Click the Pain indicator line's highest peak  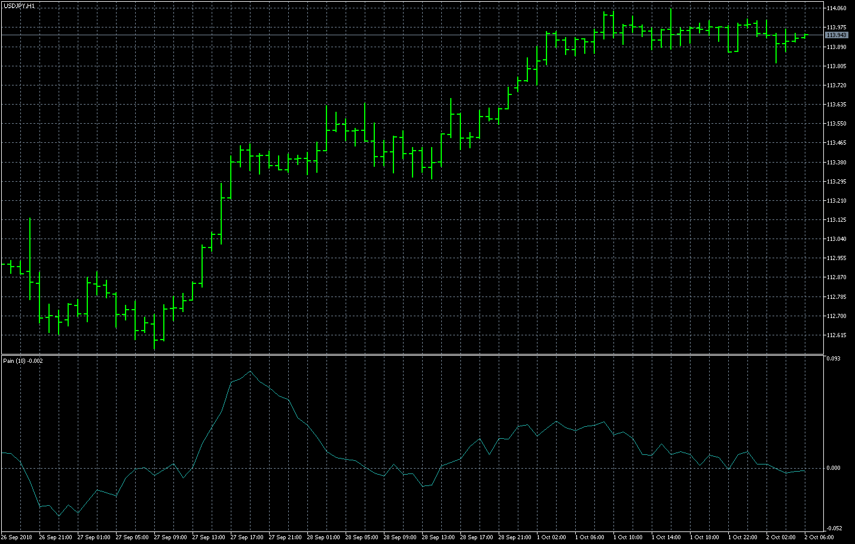[x=251, y=371]
